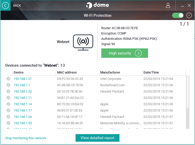Open device 192.168.1.1

coord(22,85)
